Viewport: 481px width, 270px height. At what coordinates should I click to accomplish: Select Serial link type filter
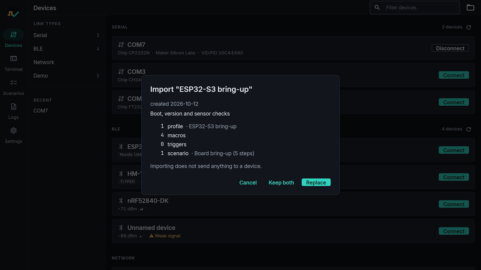tap(66, 35)
